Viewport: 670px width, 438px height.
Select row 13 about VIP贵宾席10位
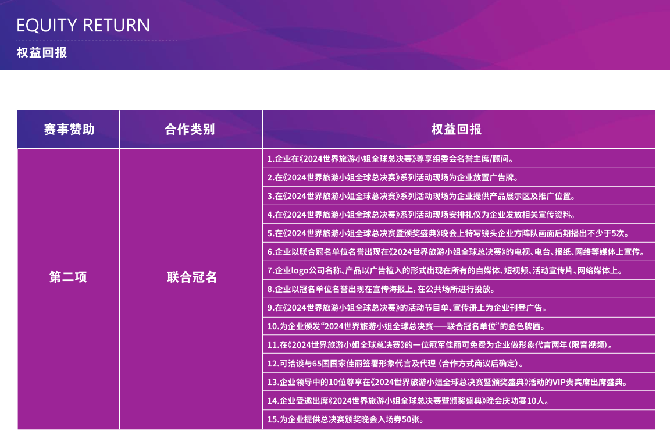459,382
